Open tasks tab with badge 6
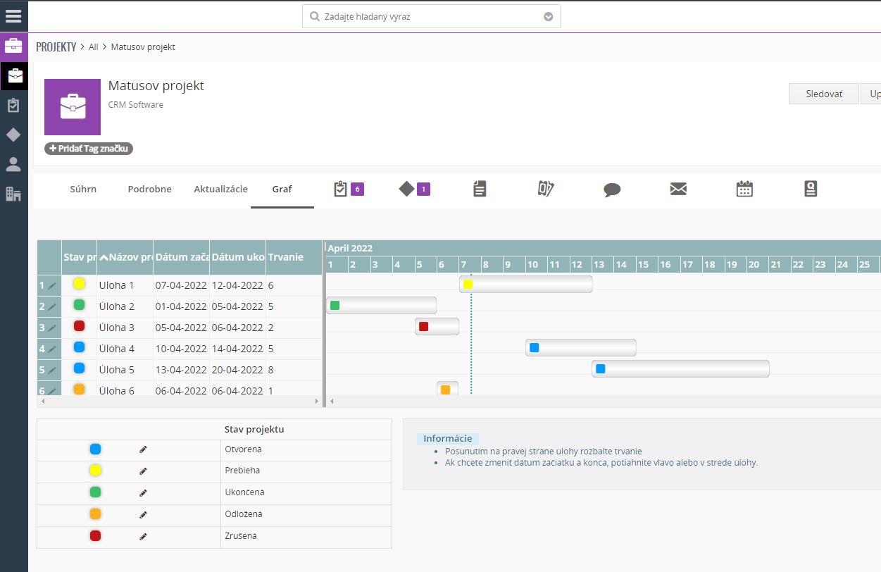Image resolution: width=881 pixels, height=572 pixels. point(349,189)
